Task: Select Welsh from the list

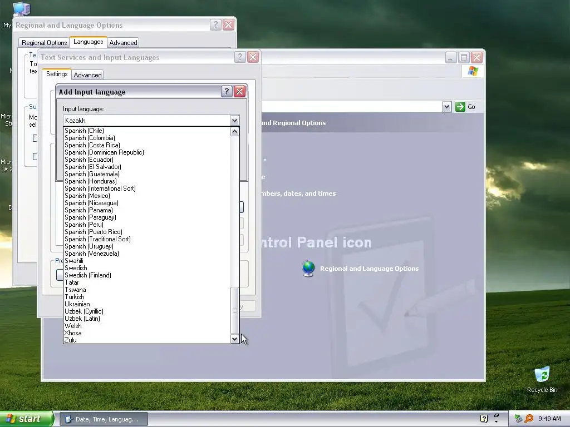Action: pyautogui.click(x=73, y=326)
